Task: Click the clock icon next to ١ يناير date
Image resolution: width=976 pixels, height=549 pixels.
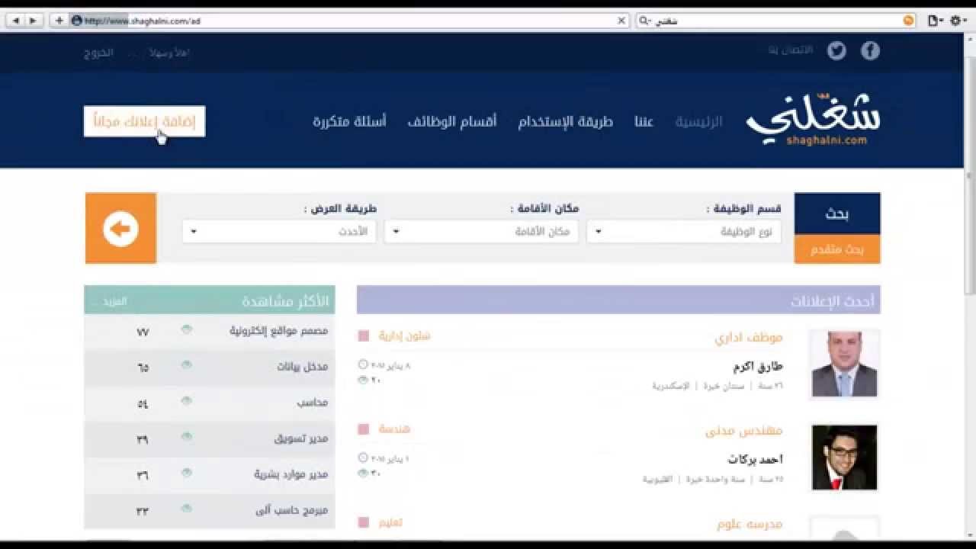Action: (363, 458)
